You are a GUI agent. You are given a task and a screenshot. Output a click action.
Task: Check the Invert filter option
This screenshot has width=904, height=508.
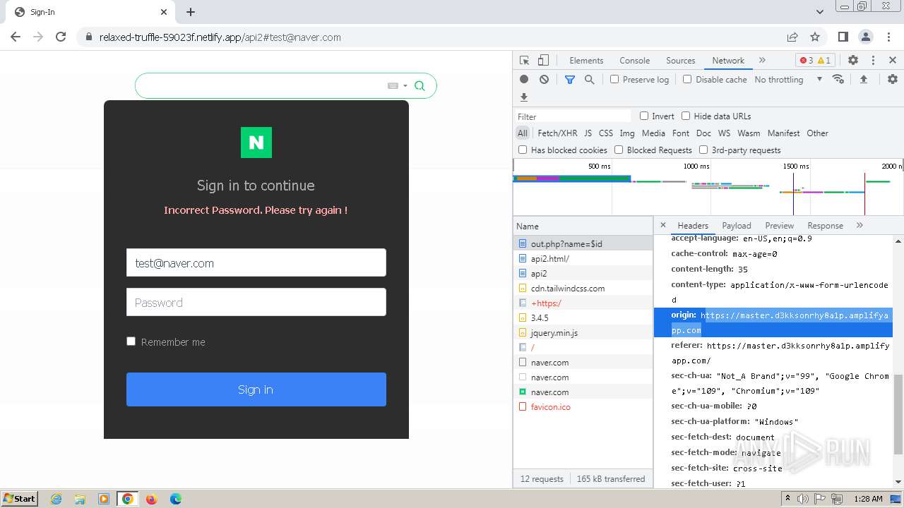click(x=644, y=116)
